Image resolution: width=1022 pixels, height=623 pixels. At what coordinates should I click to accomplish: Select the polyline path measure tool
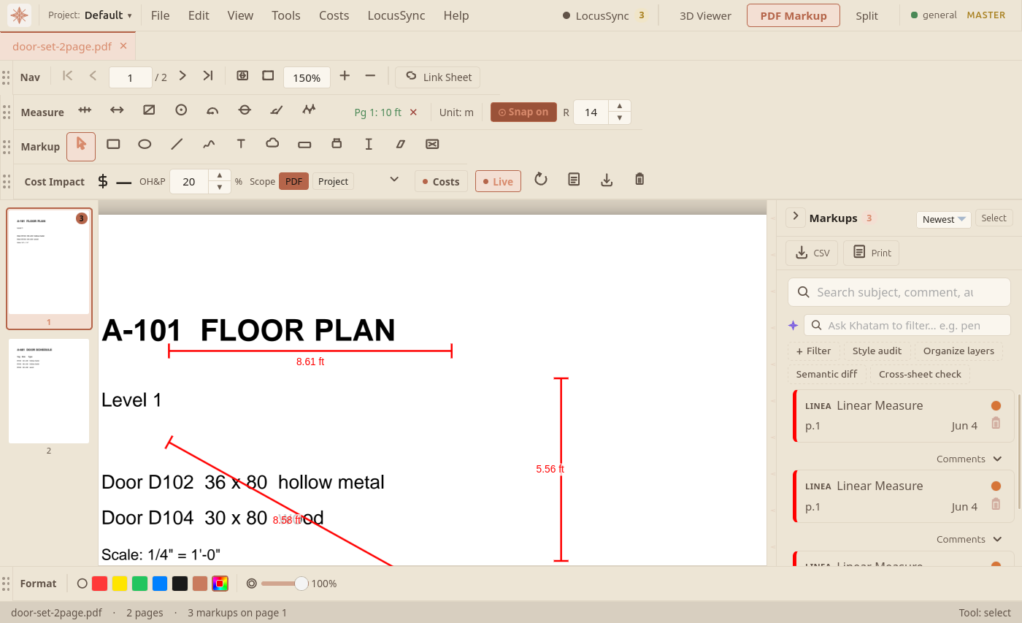pyautogui.click(x=309, y=110)
